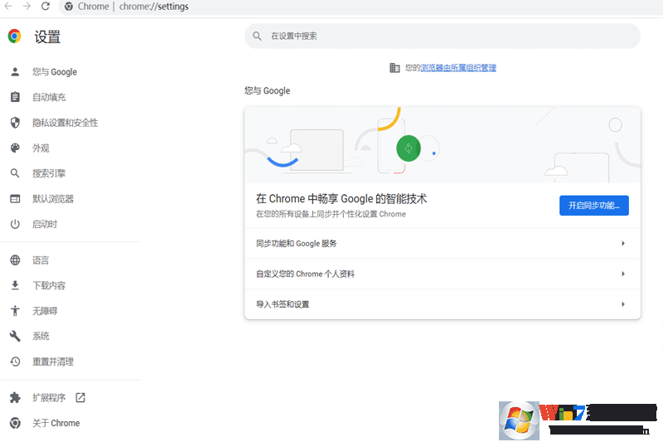Click the building icon for managed browser notice
663x442 pixels.
(394, 68)
